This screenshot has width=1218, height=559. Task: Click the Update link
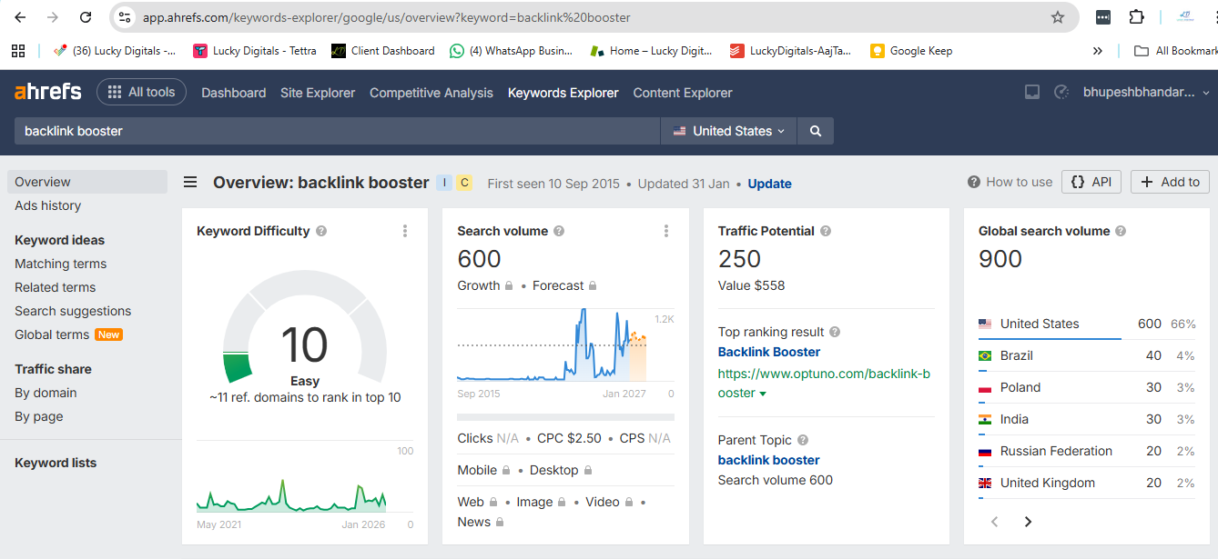(x=769, y=184)
